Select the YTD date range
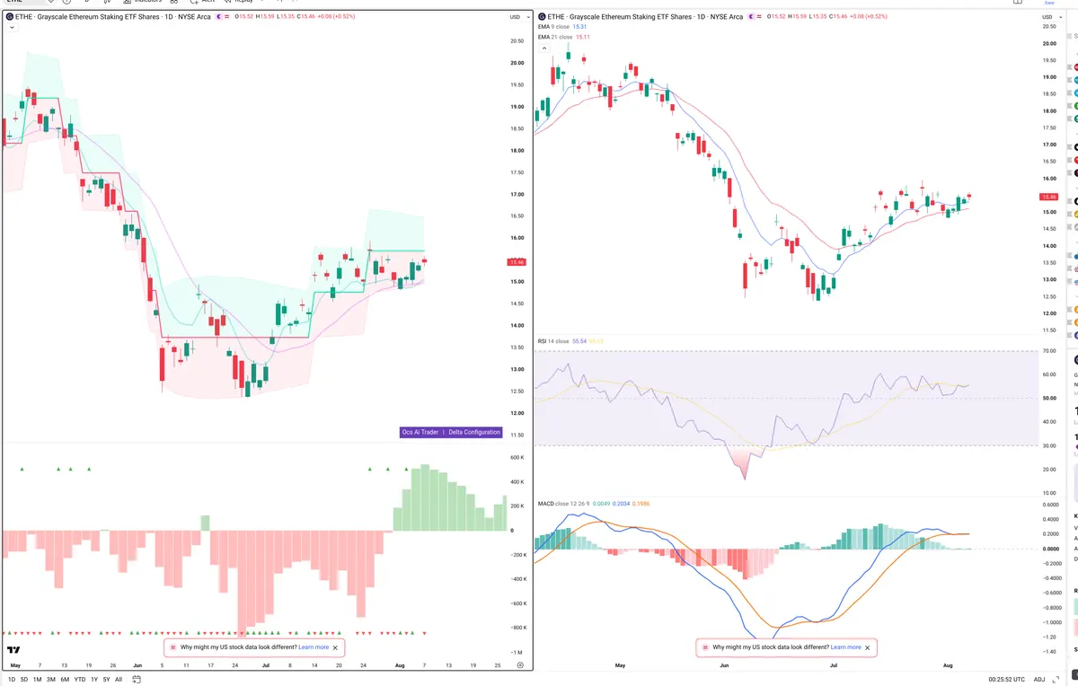Screen dimensions: 1078x686 (80, 680)
